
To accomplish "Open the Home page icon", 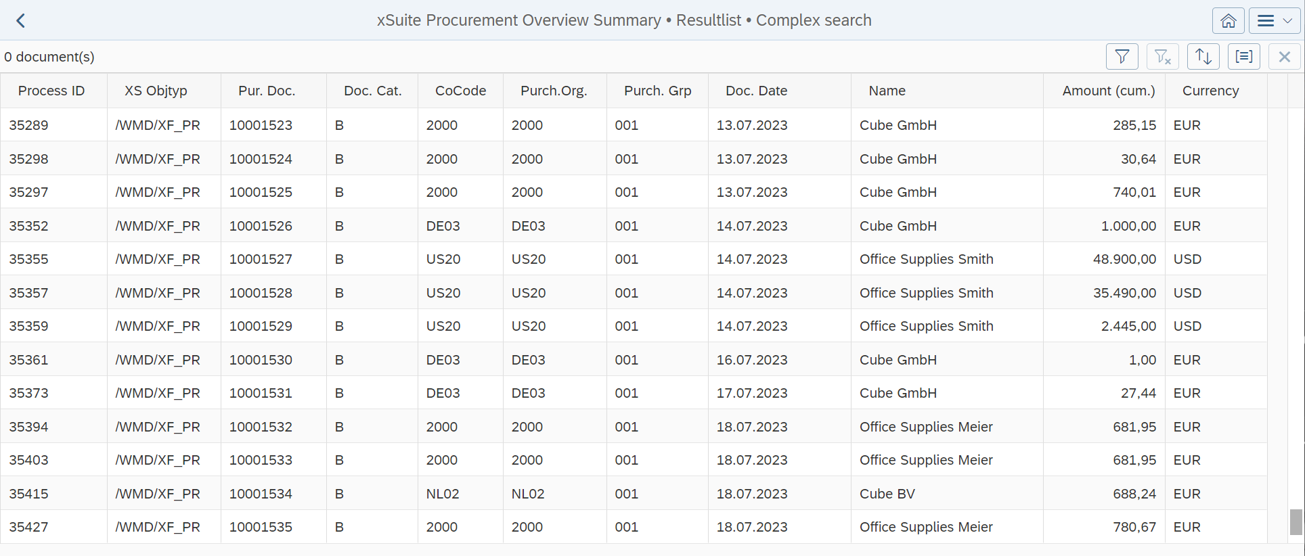I will (1229, 20).
